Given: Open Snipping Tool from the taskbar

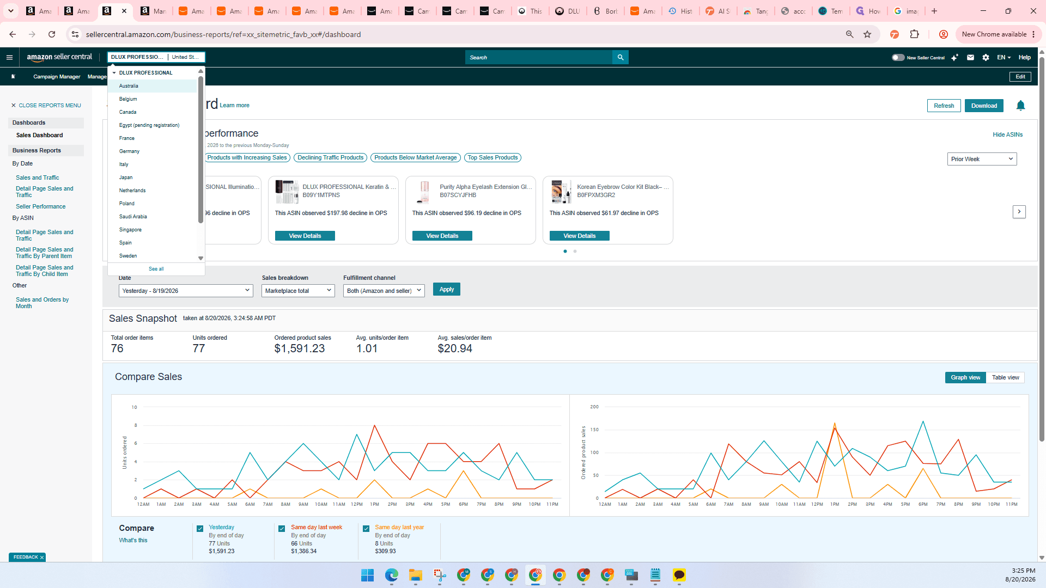Looking at the screenshot, I should pyautogui.click(x=440, y=575).
